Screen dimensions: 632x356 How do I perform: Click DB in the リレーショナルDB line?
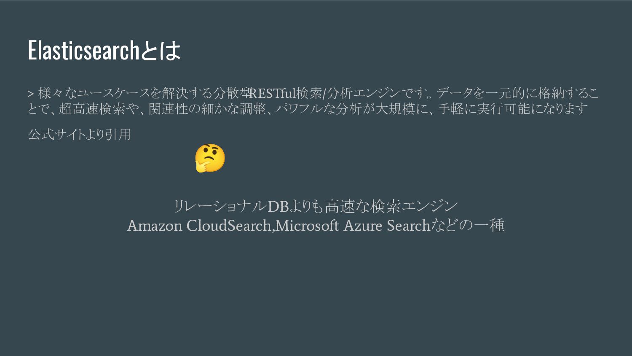(278, 206)
